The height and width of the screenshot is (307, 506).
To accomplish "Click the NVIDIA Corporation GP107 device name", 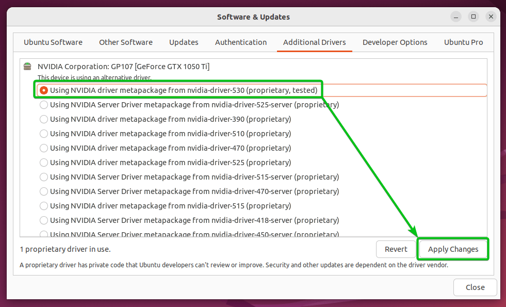I will 124,67.
